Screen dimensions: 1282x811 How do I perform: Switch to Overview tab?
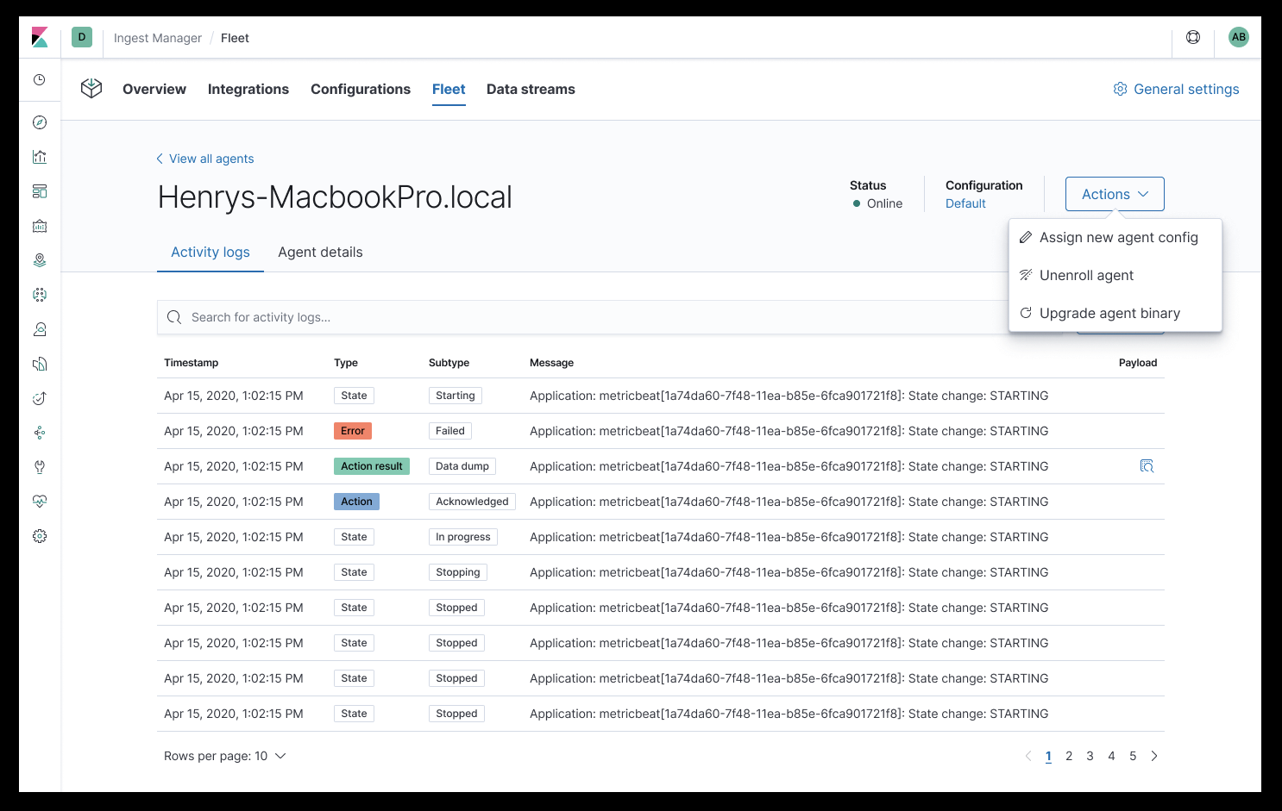154,89
